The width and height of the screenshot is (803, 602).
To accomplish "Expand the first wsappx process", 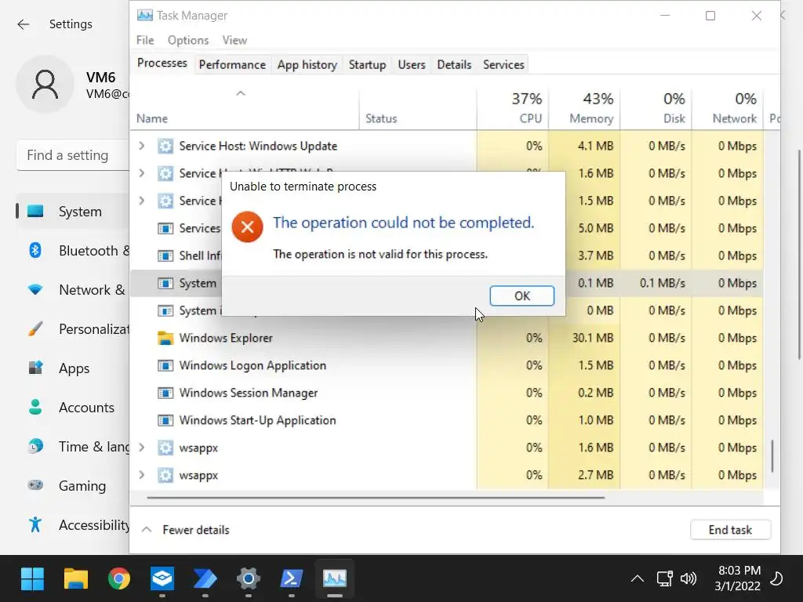I will coord(142,448).
